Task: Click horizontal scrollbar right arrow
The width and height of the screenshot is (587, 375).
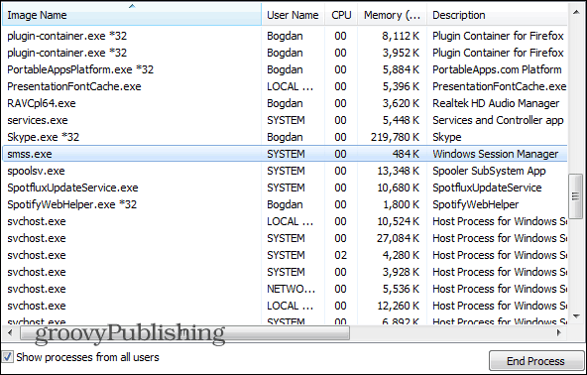Action: tap(559, 332)
